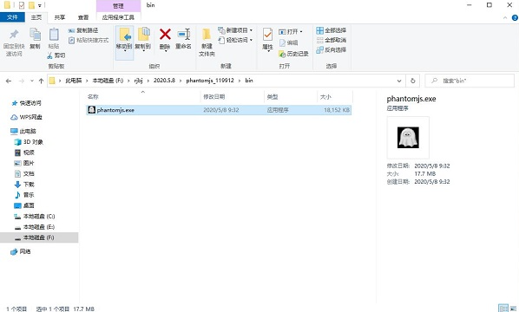Click Invert selection (反向选择)
The image size is (519, 312).
pos(332,50)
